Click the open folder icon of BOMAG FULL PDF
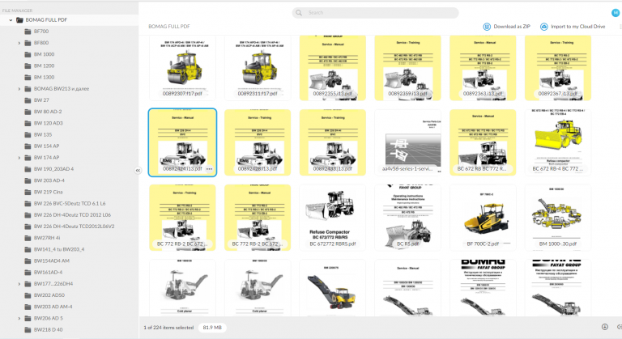 (x=19, y=20)
